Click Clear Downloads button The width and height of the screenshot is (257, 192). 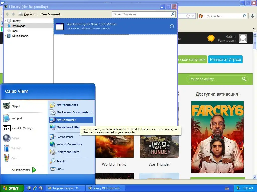[51, 14]
